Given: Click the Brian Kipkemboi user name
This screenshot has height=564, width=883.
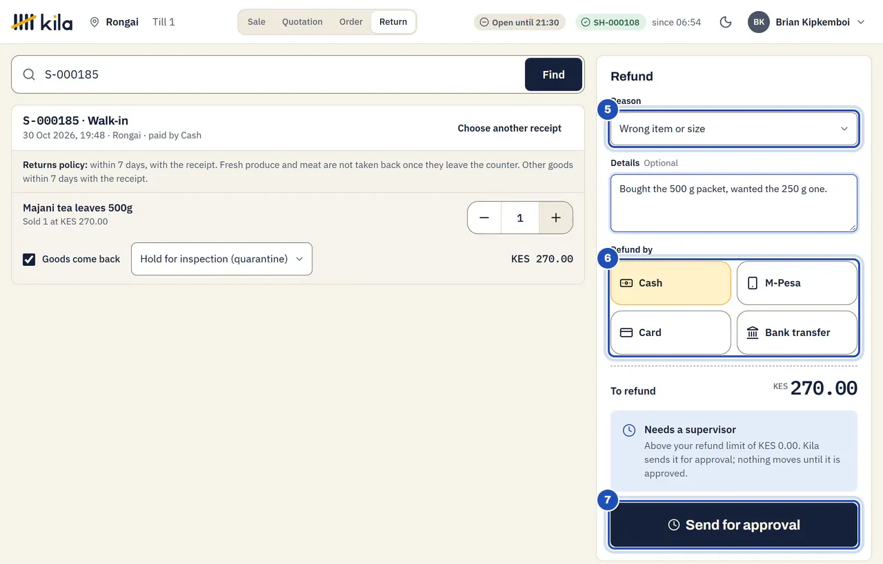Looking at the screenshot, I should (x=812, y=22).
